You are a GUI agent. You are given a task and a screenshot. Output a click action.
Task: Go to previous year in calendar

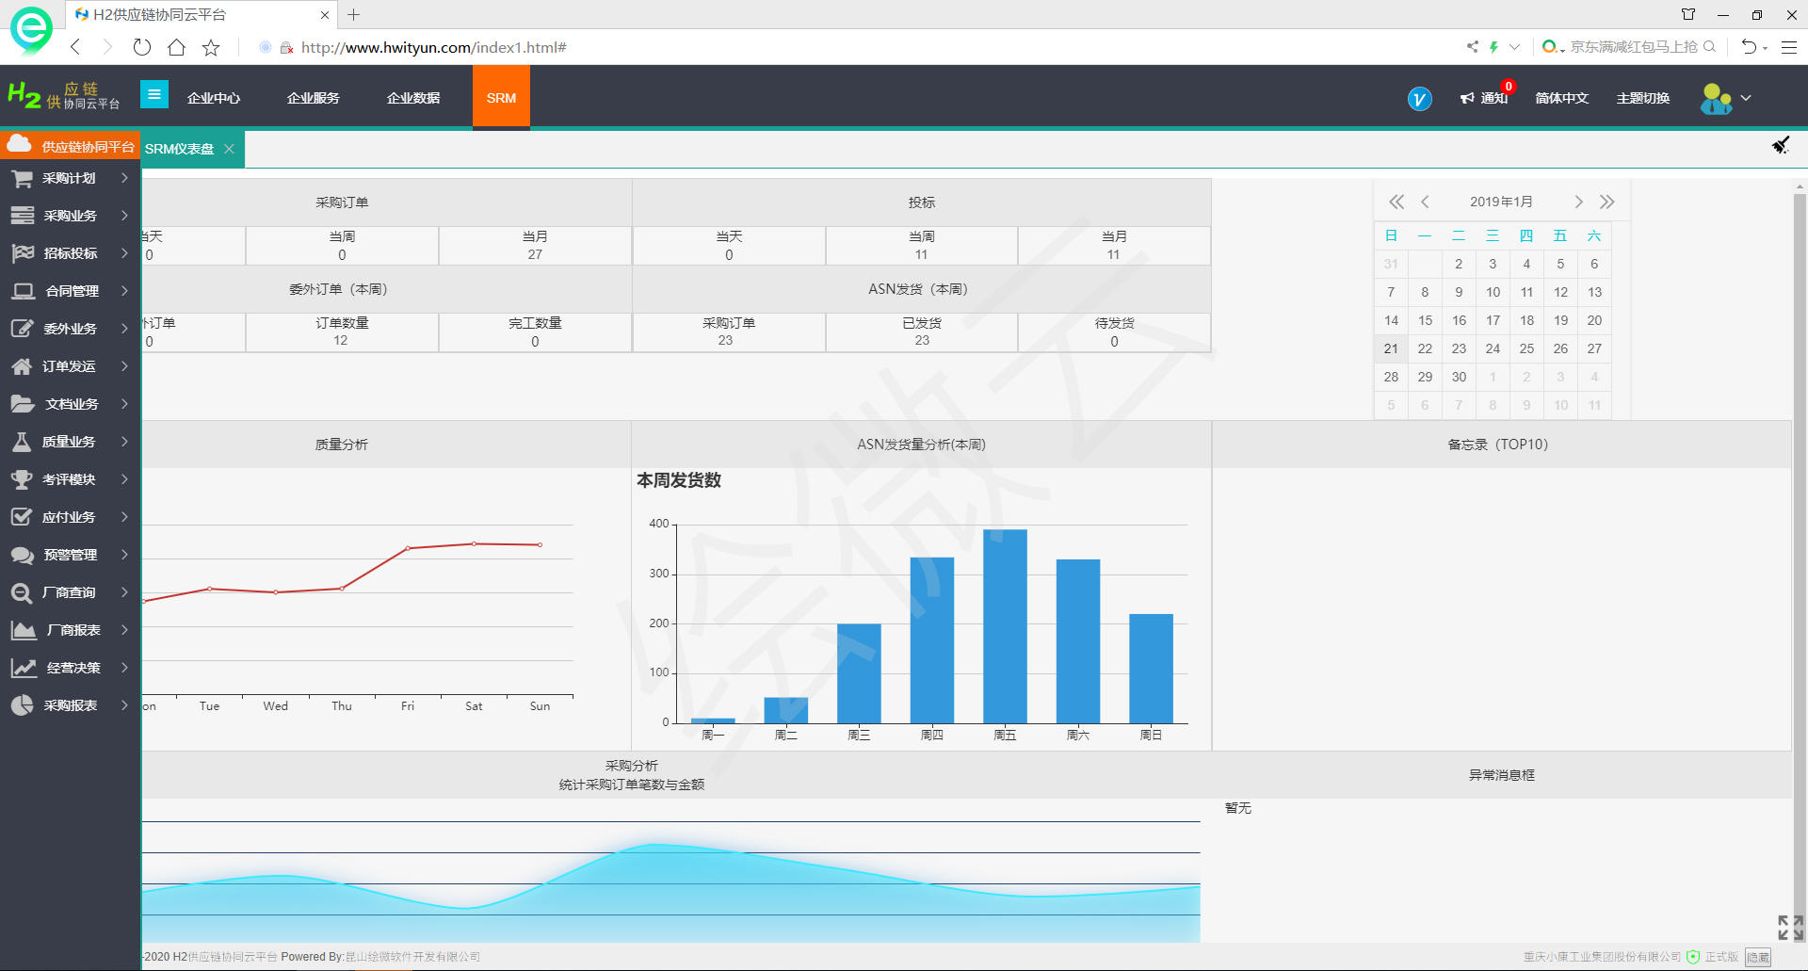tap(1396, 202)
